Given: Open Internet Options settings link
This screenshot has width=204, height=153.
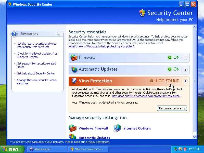Looking at the screenshot, I should 137,128.
